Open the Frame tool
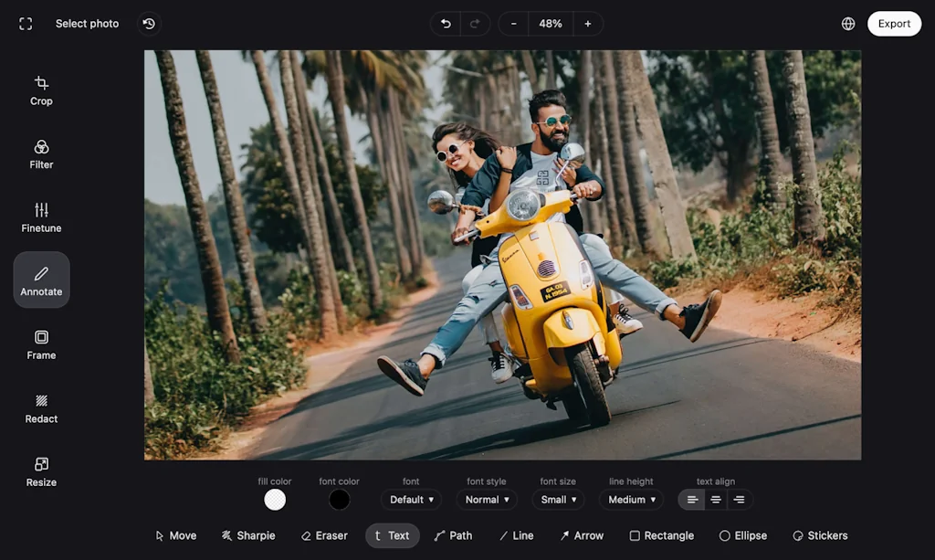 40,343
